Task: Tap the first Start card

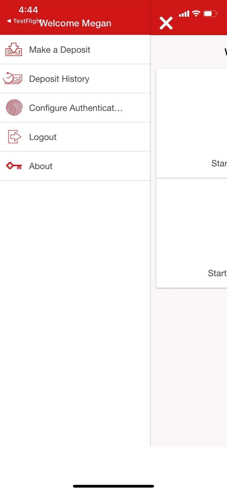Action: 192,123
